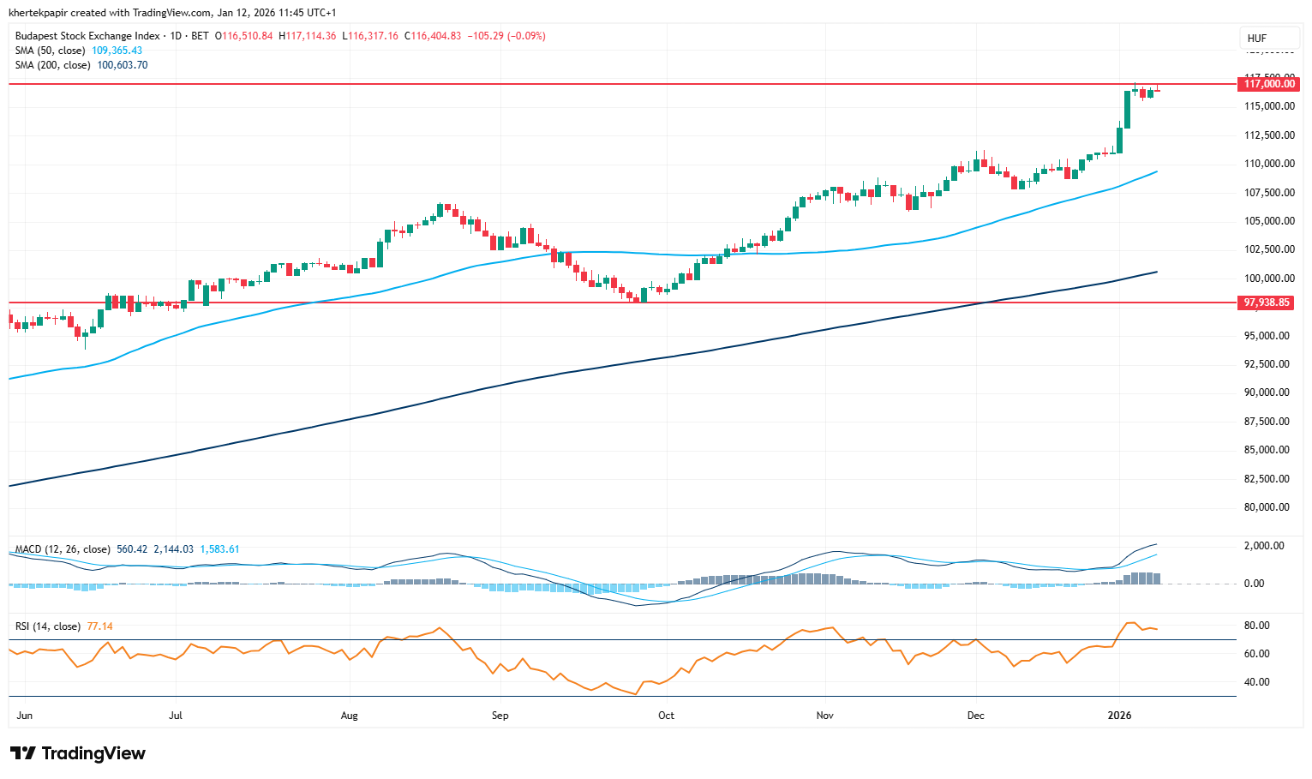
Task: Open the HUF currency selector
Action: click(x=1257, y=38)
